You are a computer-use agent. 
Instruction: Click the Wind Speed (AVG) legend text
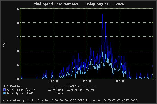[x=20, y=93]
